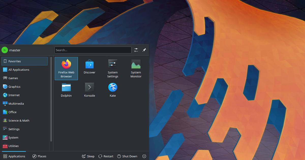The width and height of the screenshot is (305, 160).
Task: Open Kate text editor
Action: tap(113, 90)
